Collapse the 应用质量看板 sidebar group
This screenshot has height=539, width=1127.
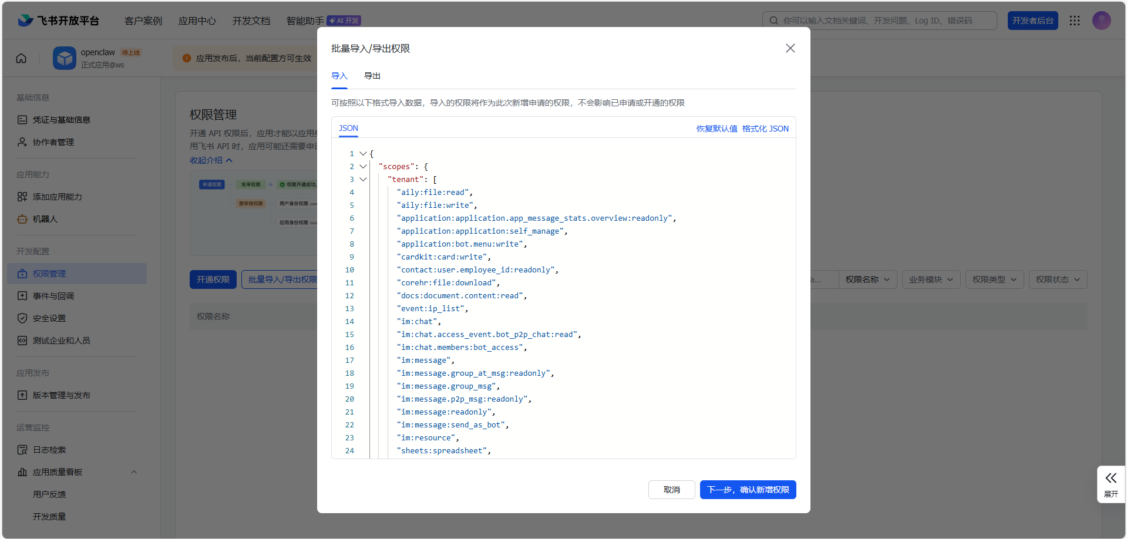pos(133,472)
